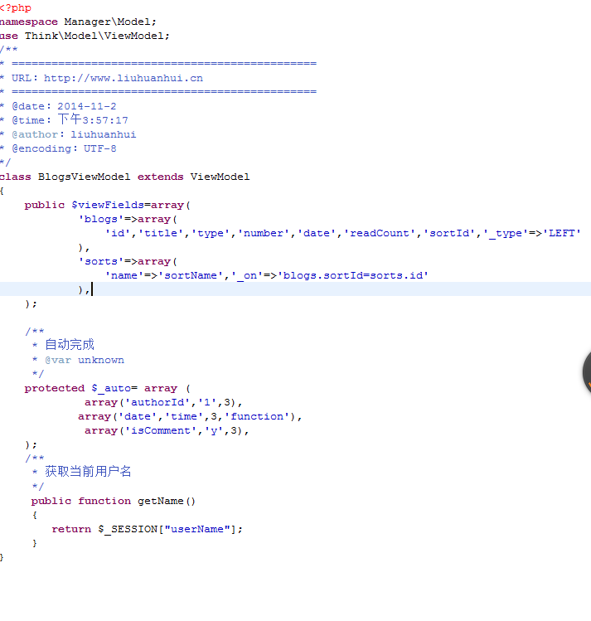Click the dark circular floating icon at right edge

click(587, 372)
